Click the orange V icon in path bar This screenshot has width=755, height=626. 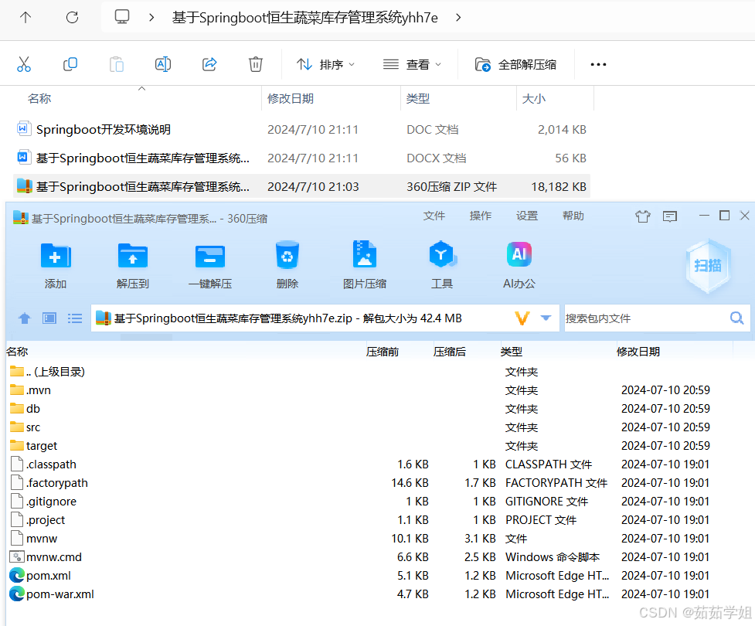pos(522,318)
